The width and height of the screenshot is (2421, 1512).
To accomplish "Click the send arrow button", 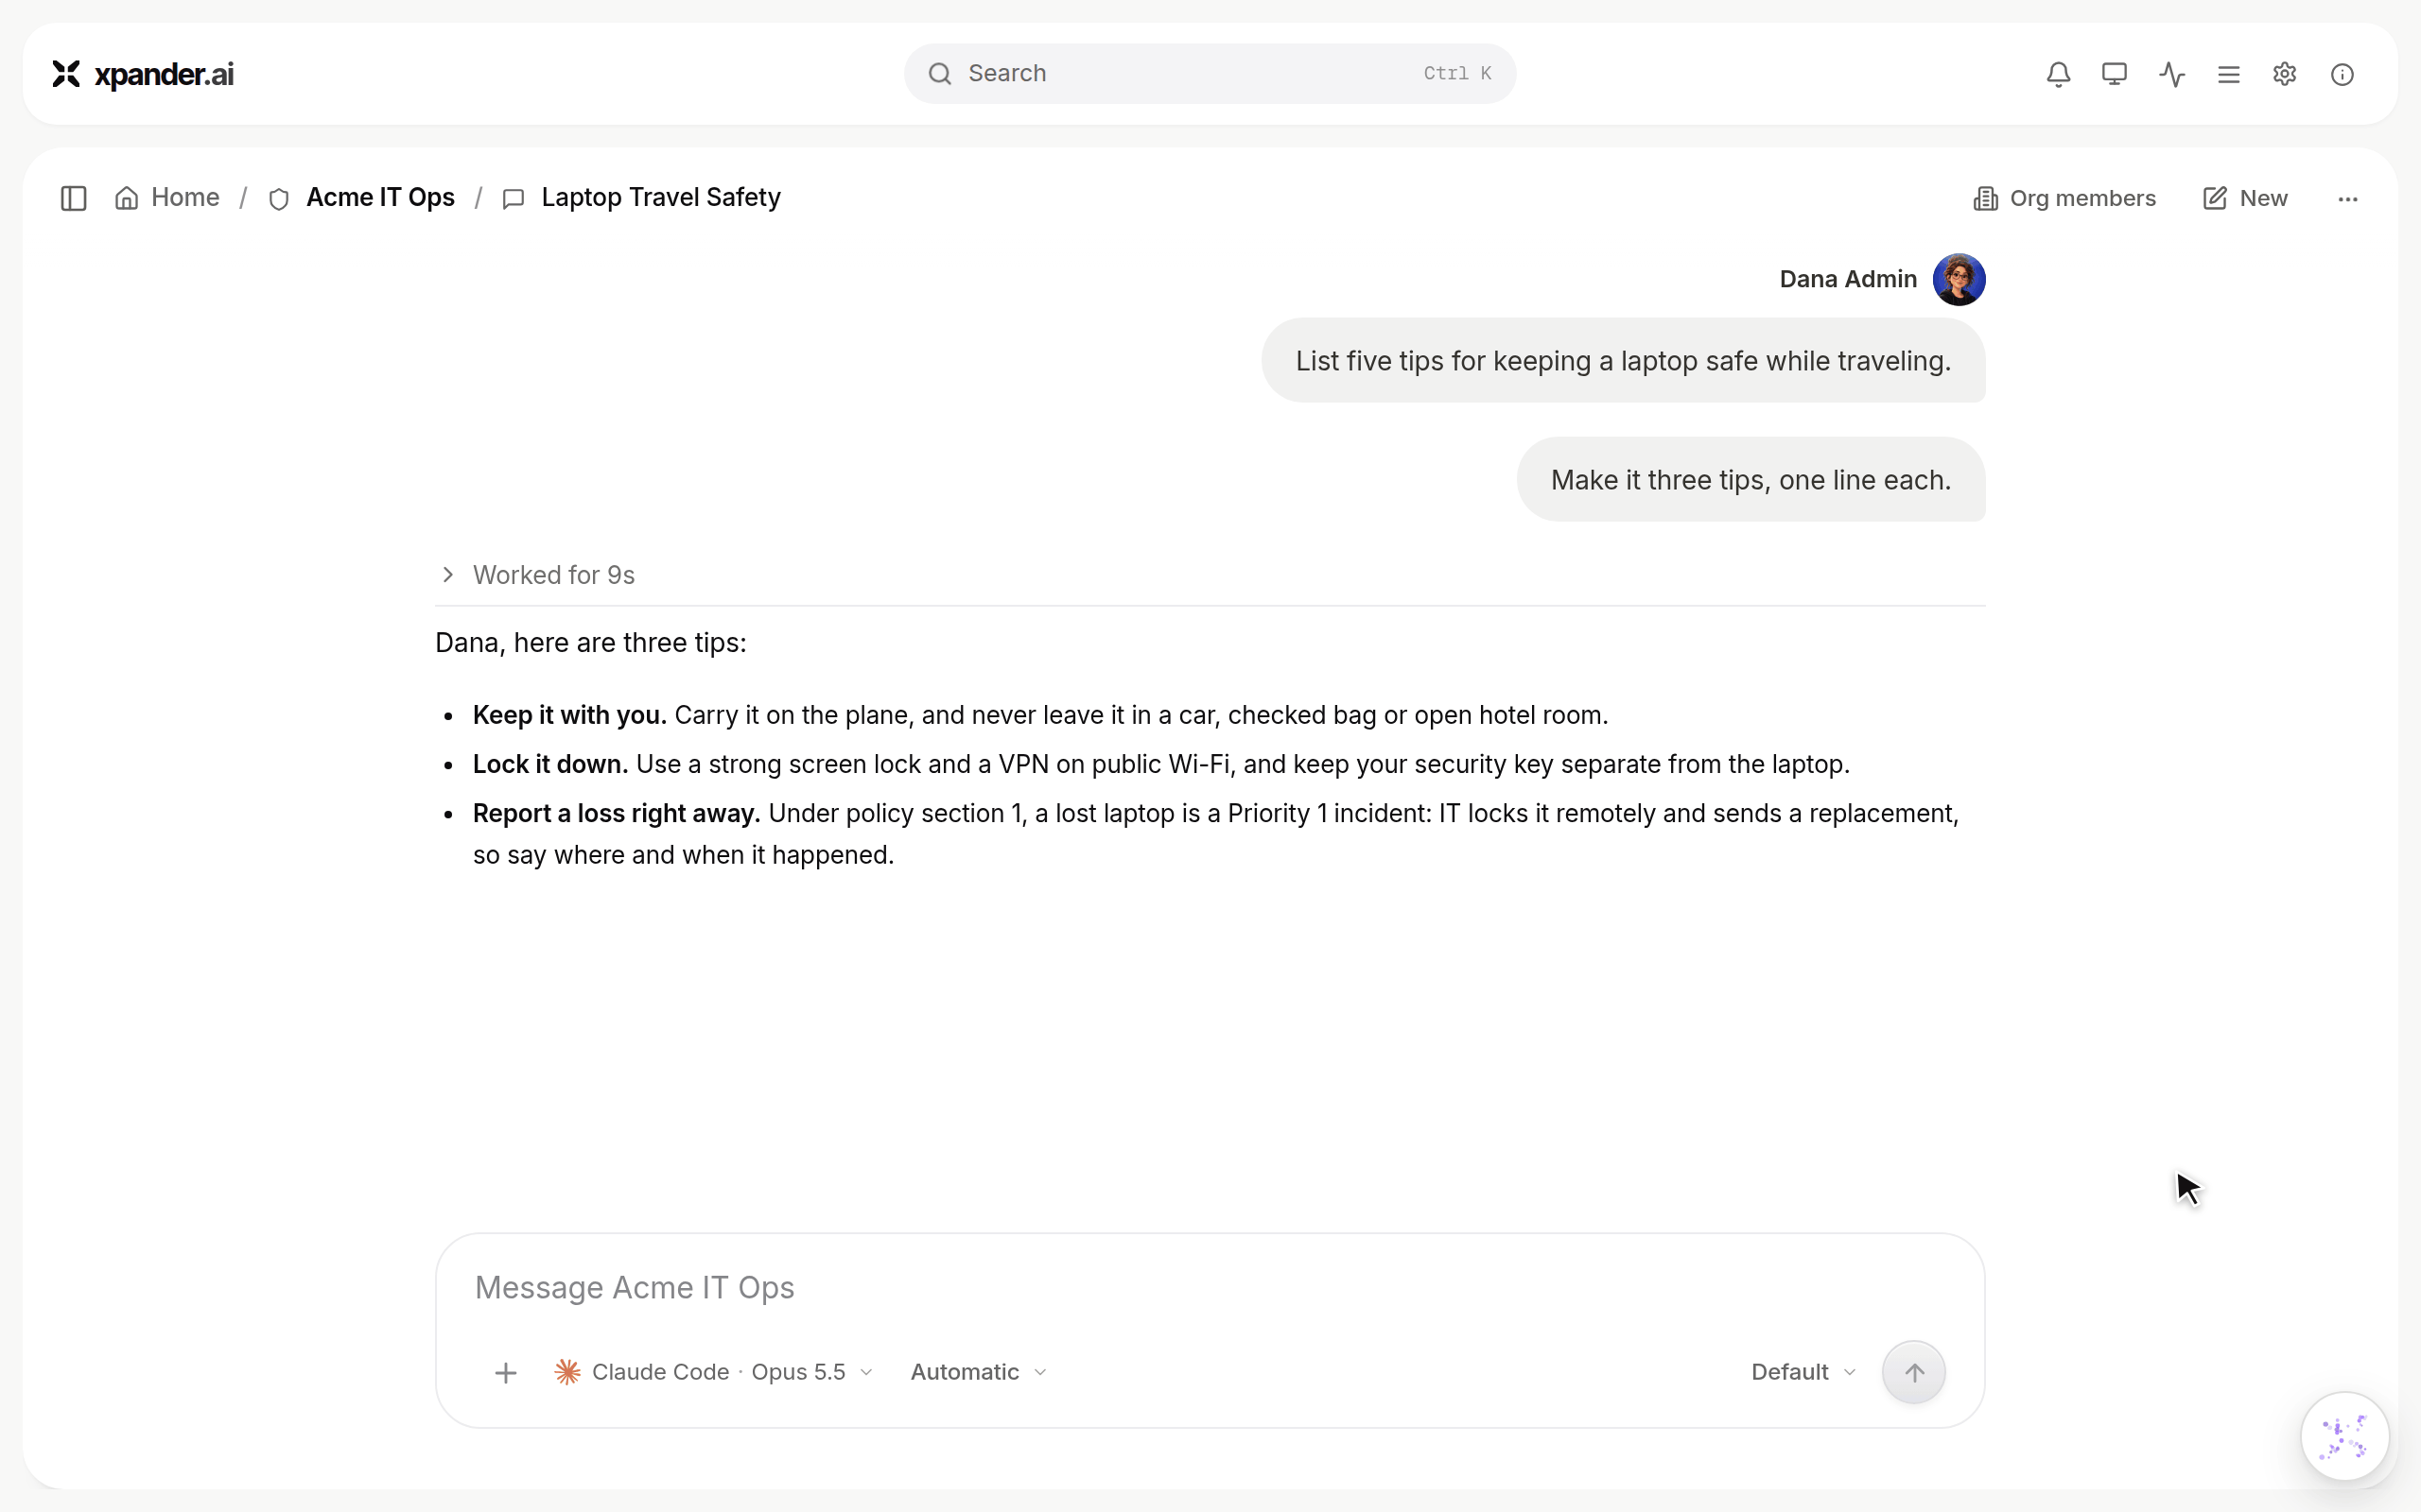I will pyautogui.click(x=1913, y=1372).
